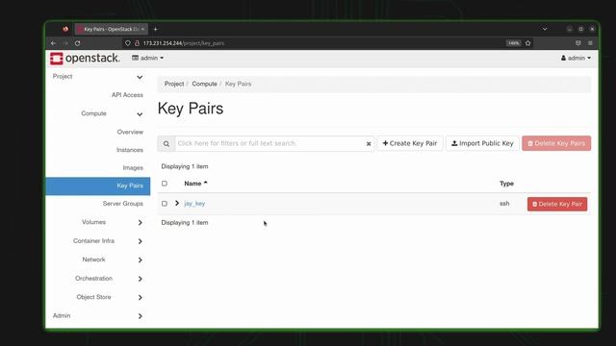
Task: Bookmark this page with star icon
Action: click(528, 43)
